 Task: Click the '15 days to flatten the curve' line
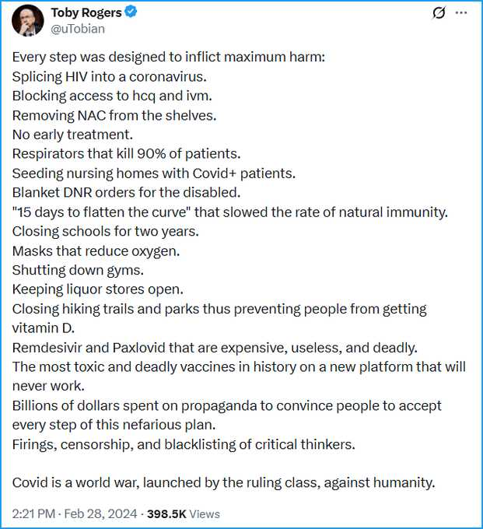click(230, 212)
